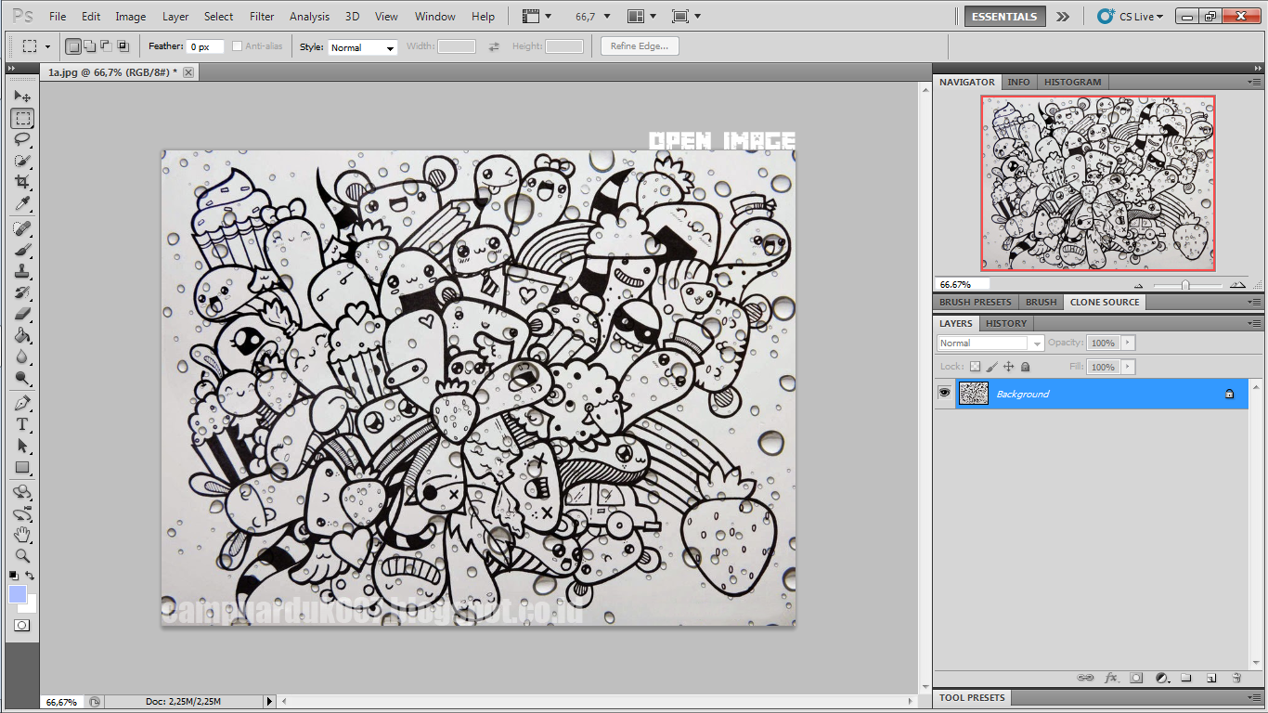Select the Blur tool
Viewport: 1268px width, 713px height.
[x=22, y=356]
